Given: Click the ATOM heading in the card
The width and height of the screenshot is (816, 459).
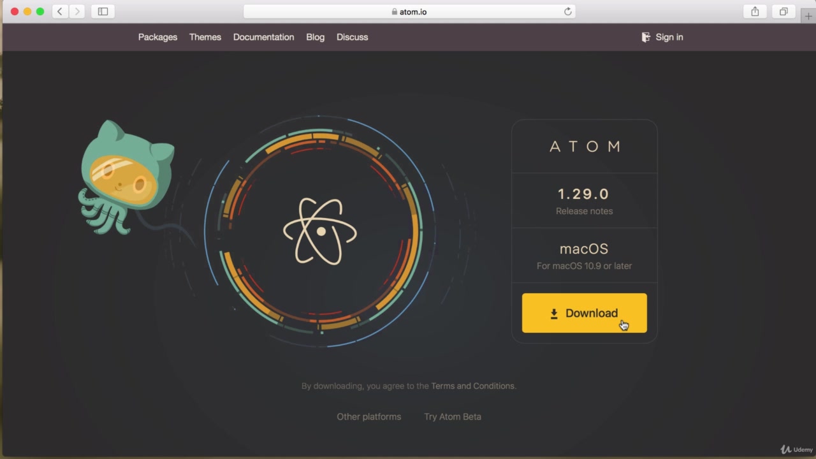Looking at the screenshot, I should tap(585, 147).
